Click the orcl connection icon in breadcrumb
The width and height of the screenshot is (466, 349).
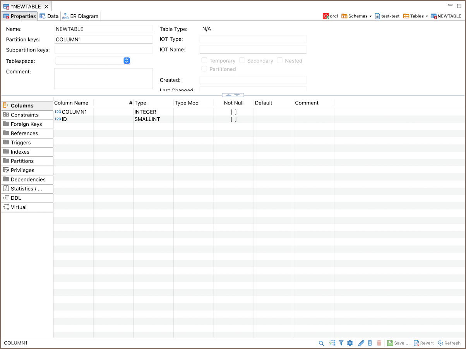(326, 16)
